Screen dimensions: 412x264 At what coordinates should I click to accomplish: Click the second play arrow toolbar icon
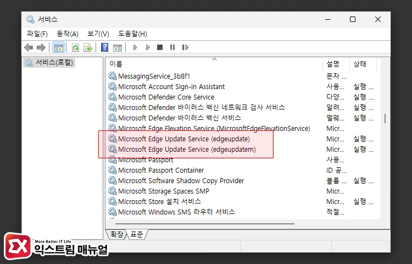(x=148, y=47)
